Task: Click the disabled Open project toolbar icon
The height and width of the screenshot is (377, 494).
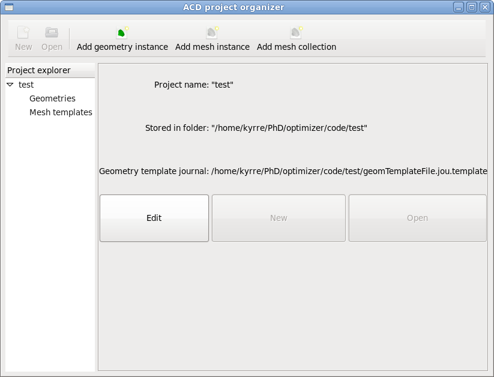Action: pos(52,33)
